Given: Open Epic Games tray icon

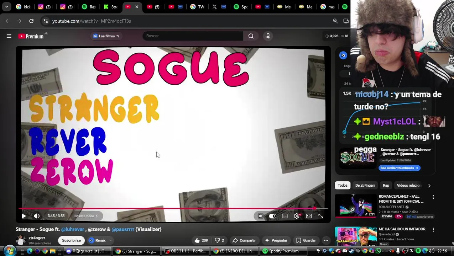Looking at the screenshot, I should [x=358, y=251].
